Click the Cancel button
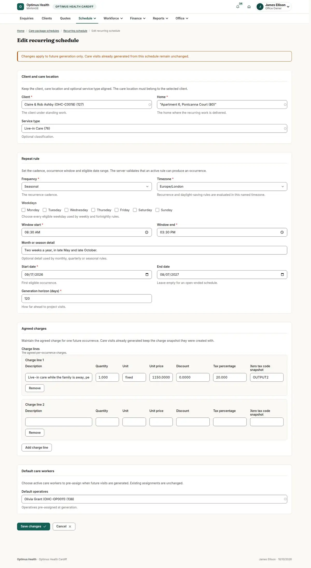The height and width of the screenshot is (568, 311). click(64, 527)
